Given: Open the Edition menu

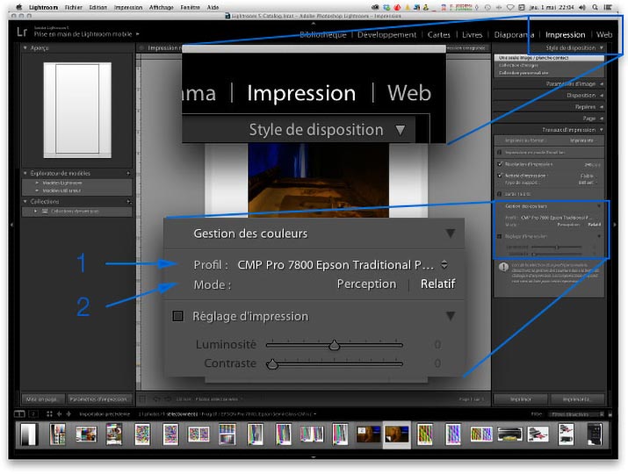Looking at the screenshot, I should point(97,7).
